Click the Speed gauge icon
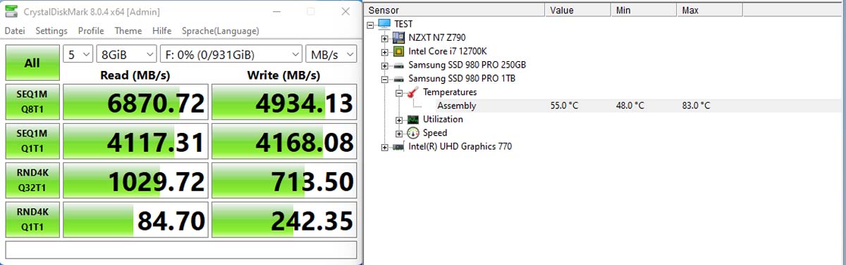846x265 pixels. [412, 133]
